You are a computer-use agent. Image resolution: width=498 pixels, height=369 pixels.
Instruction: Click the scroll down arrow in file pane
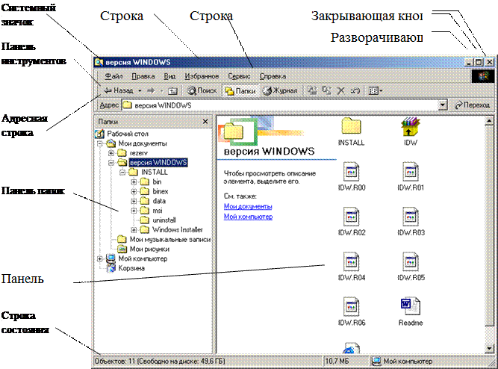tap(489, 349)
